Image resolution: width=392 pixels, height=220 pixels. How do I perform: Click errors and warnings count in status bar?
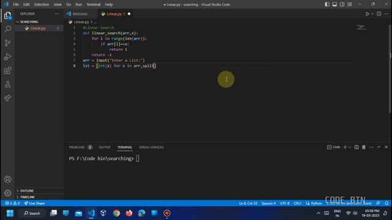pos(12,204)
